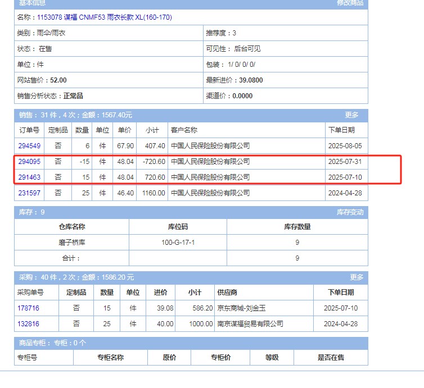Click 仓库名称 column header
This screenshot has width=424, height=388.
(x=71, y=226)
